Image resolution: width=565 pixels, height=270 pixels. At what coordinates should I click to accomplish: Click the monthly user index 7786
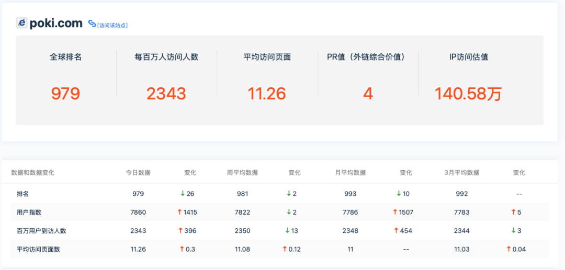pos(350,212)
